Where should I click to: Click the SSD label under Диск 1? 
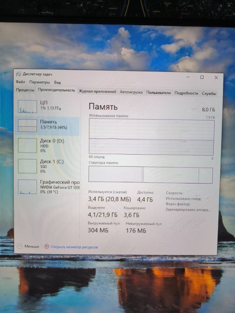[43, 166]
